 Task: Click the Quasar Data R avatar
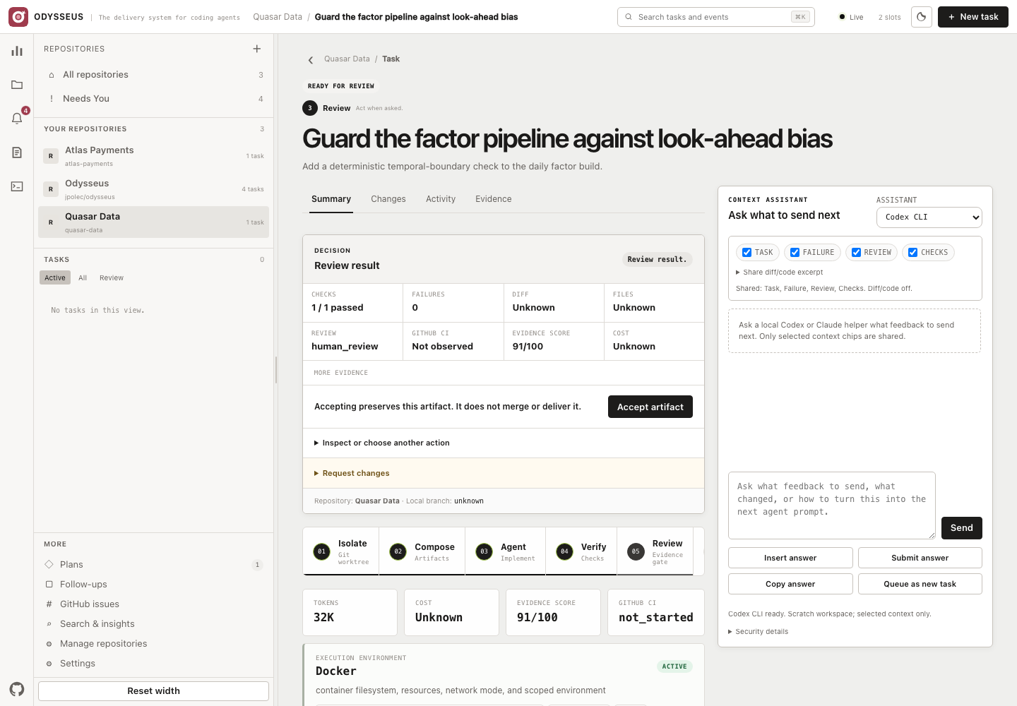51,222
